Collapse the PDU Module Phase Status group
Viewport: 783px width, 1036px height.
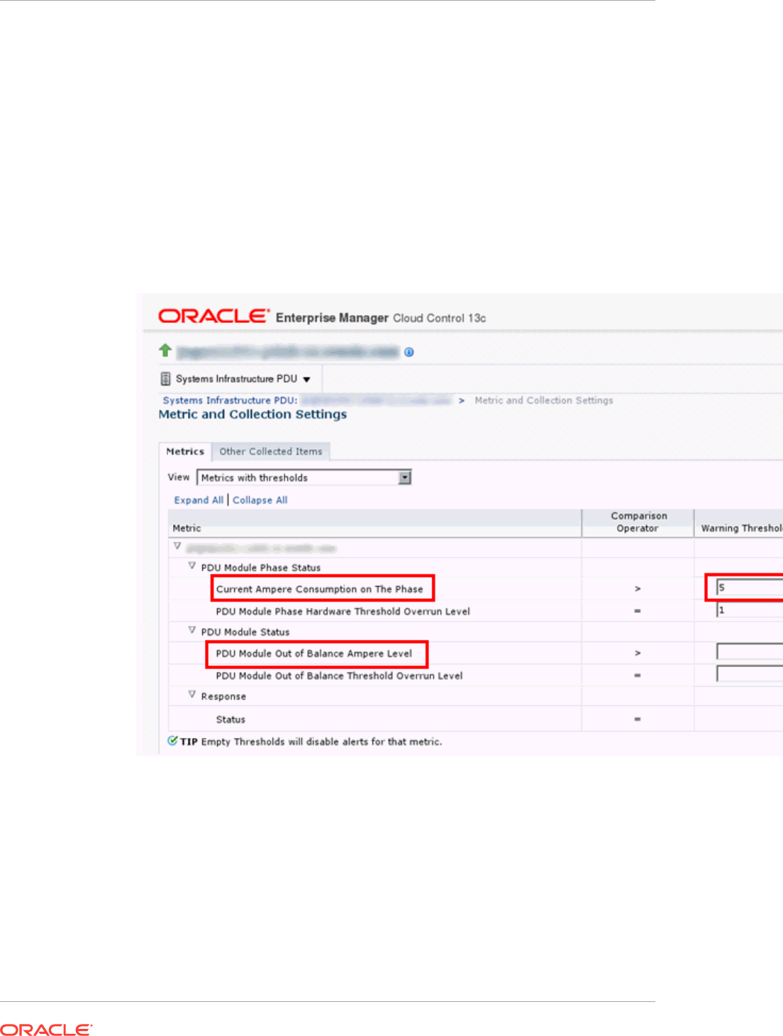(x=191, y=566)
